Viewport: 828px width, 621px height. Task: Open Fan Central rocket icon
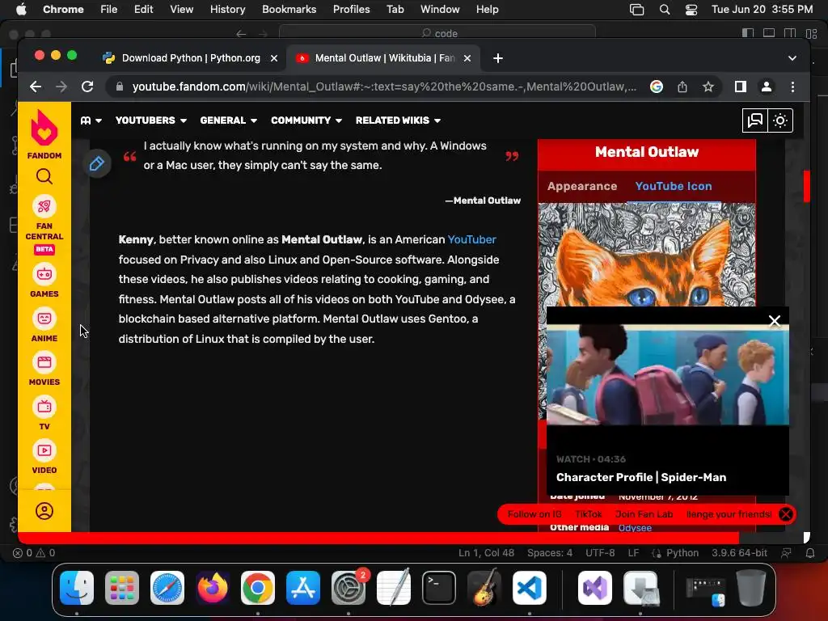point(44,206)
